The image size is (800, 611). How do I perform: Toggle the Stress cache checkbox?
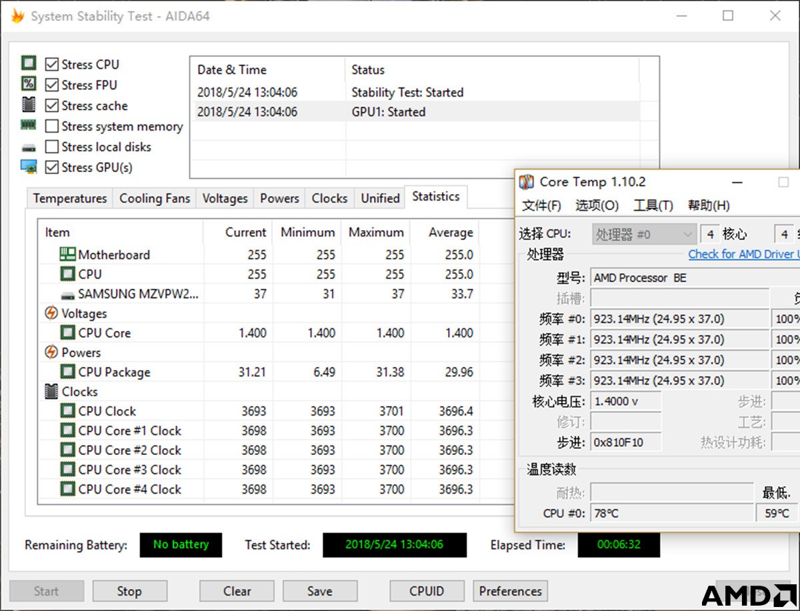(51, 105)
